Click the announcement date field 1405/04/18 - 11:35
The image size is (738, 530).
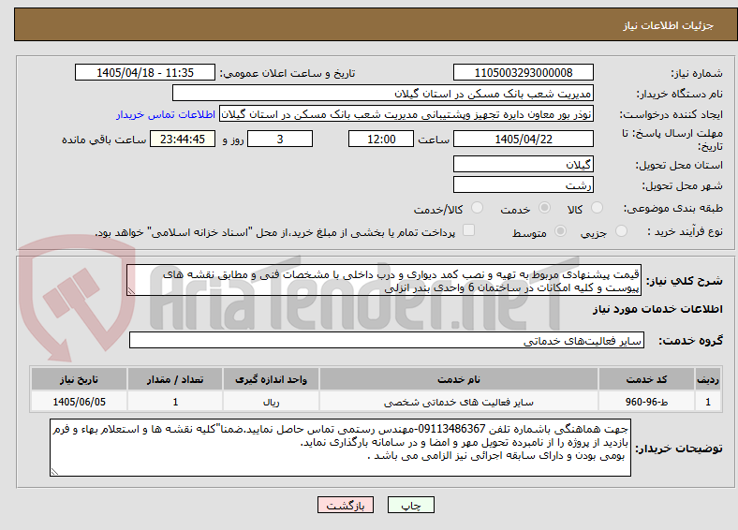tap(145, 72)
